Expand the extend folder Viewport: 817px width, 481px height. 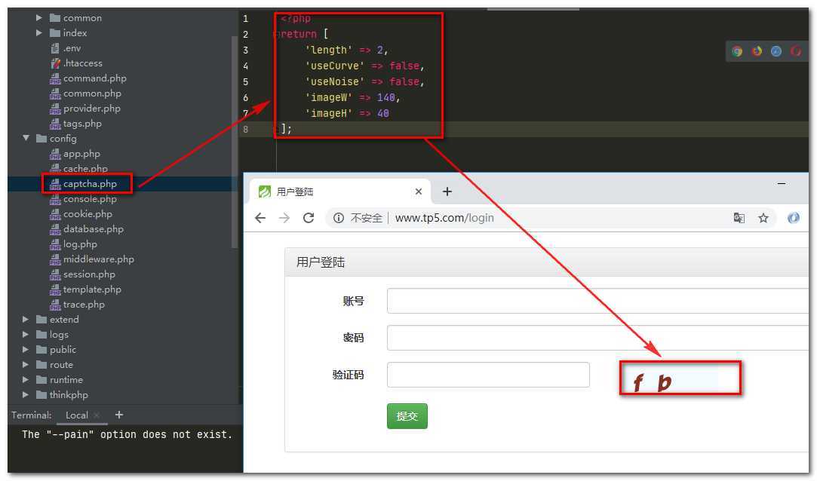[26, 320]
